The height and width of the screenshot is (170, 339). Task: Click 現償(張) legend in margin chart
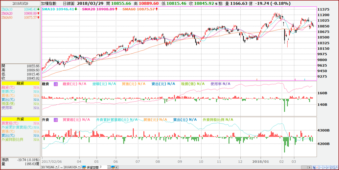tap(193, 84)
